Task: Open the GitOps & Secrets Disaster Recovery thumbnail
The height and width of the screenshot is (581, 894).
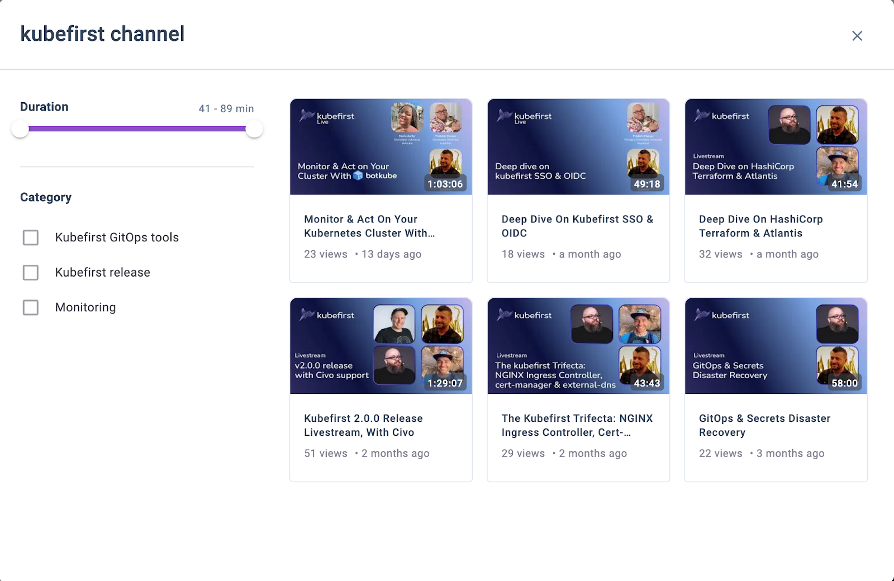Action: pyautogui.click(x=776, y=346)
